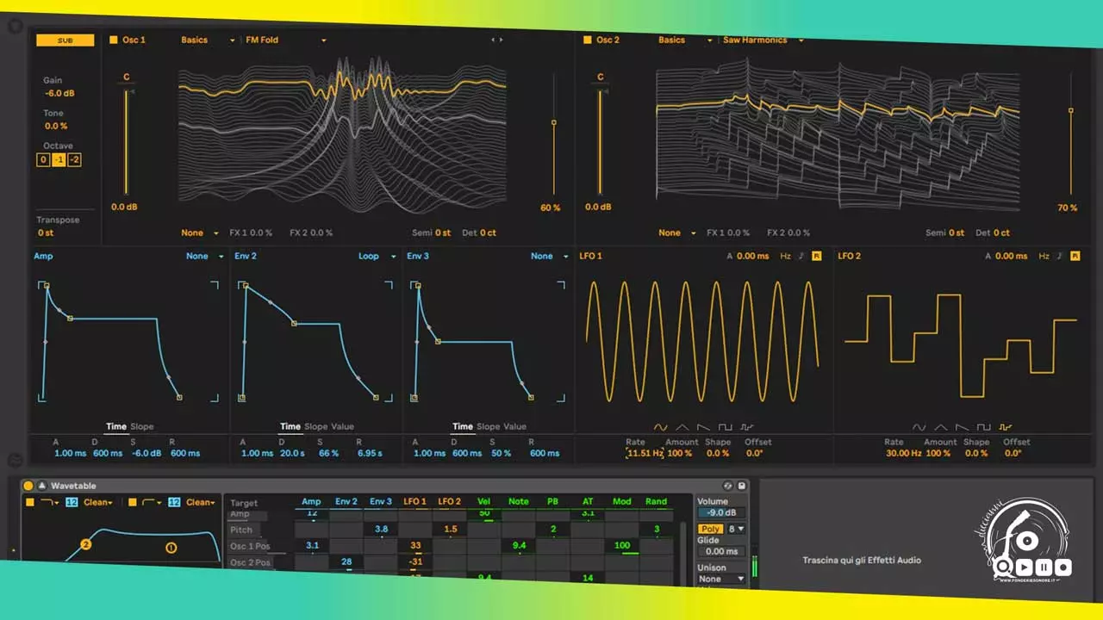The height and width of the screenshot is (620, 1103).
Task: Select filter node 1 in filter display
Action: [171, 548]
